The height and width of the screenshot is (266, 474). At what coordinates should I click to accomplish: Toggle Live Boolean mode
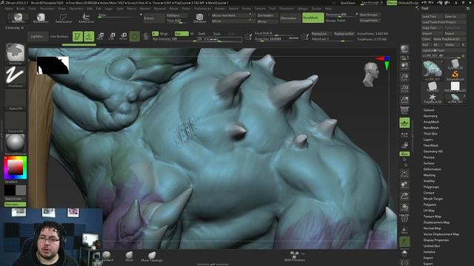pyautogui.click(x=59, y=36)
